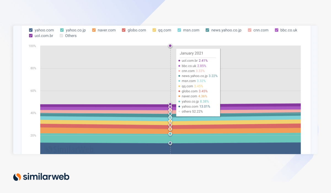Disable the qq.com legend checkbox

tap(154, 30)
